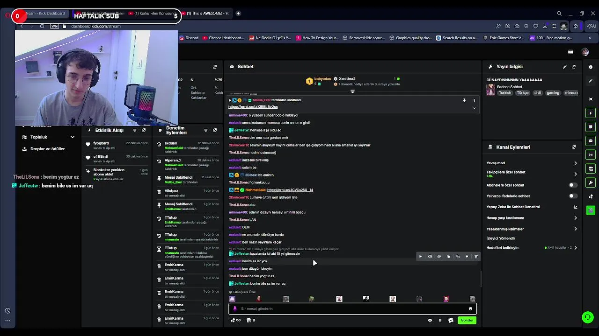The height and width of the screenshot is (336, 599).
Task: Click the chat bubble icon in the right sidebar
Action: (591, 140)
